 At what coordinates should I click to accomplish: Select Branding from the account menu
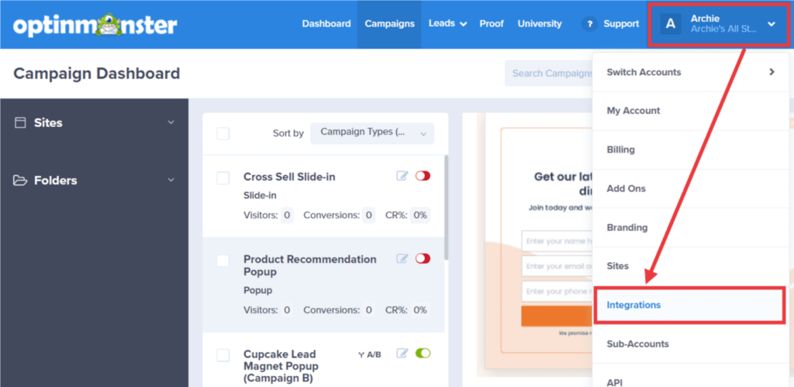(691, 227)
